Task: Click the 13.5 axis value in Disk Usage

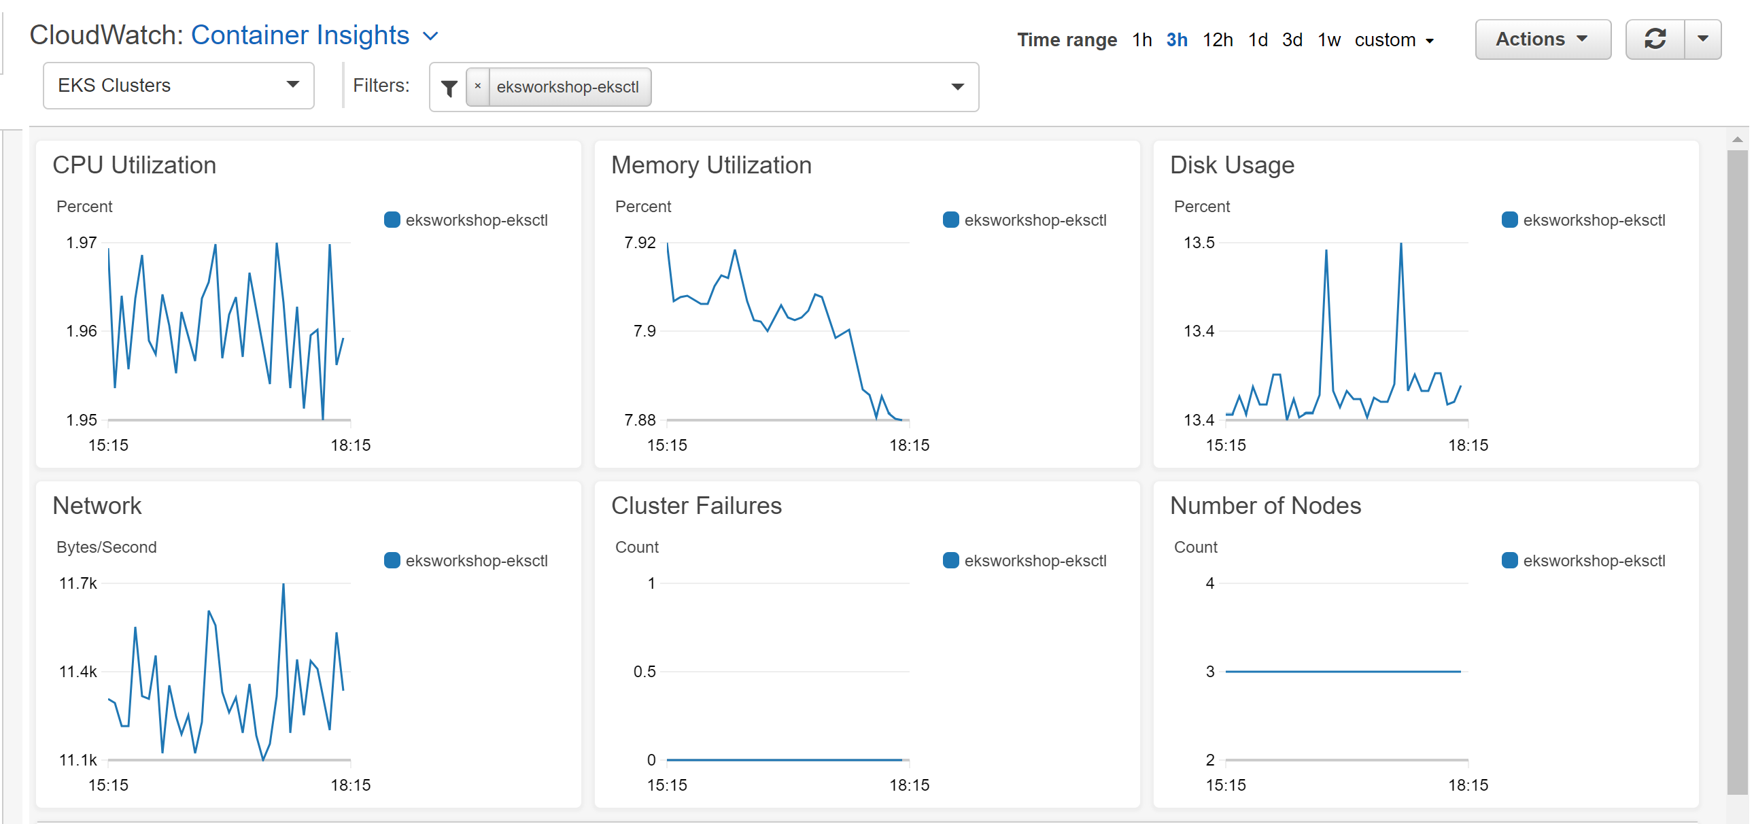Action: (x=1199, y=243)
